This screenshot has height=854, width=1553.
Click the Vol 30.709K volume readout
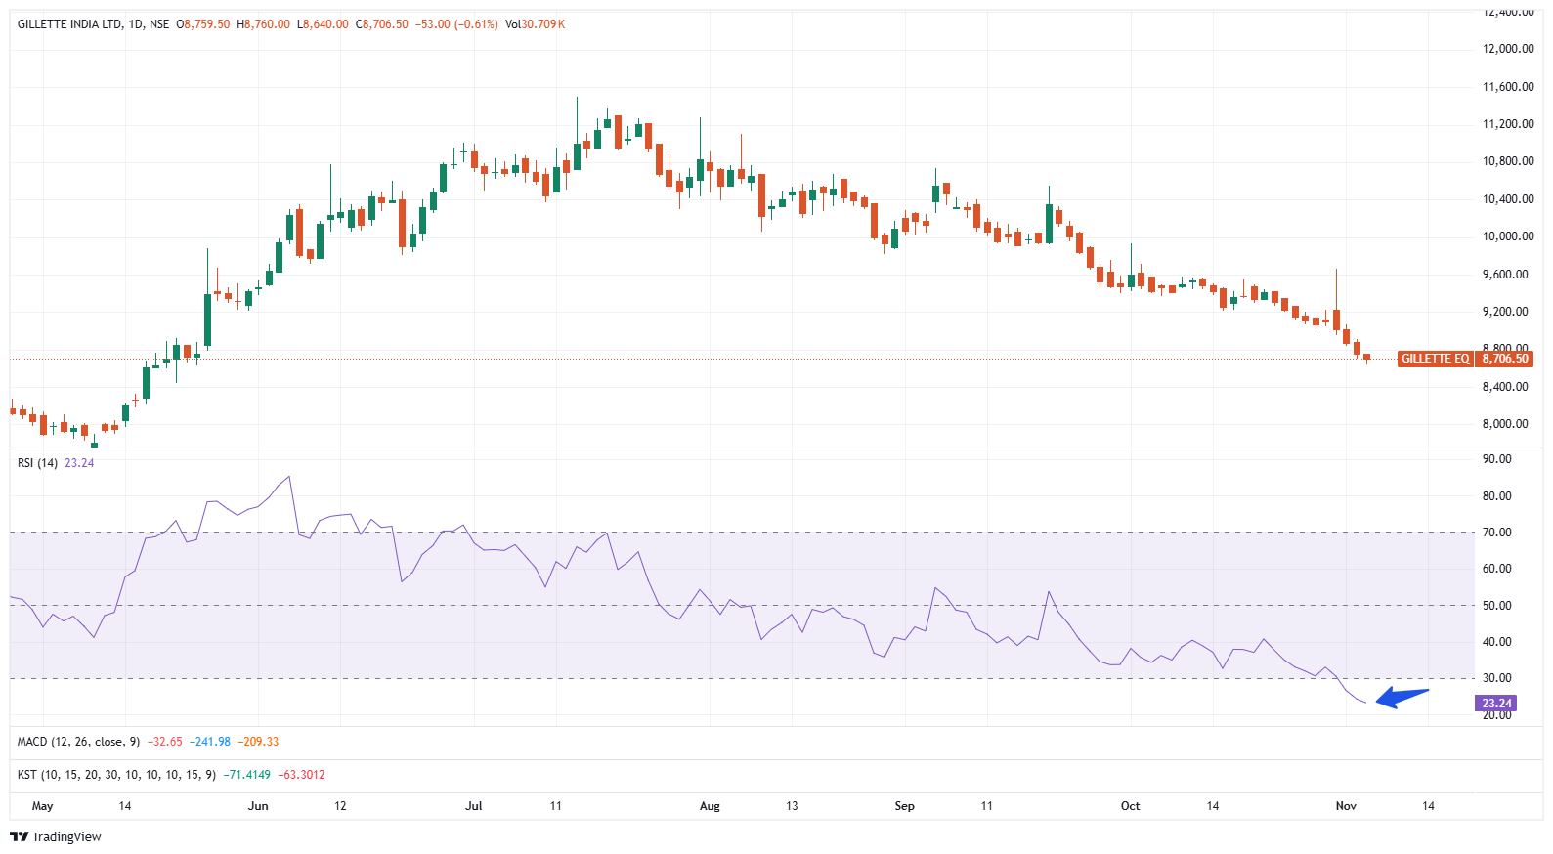point(535,24)
